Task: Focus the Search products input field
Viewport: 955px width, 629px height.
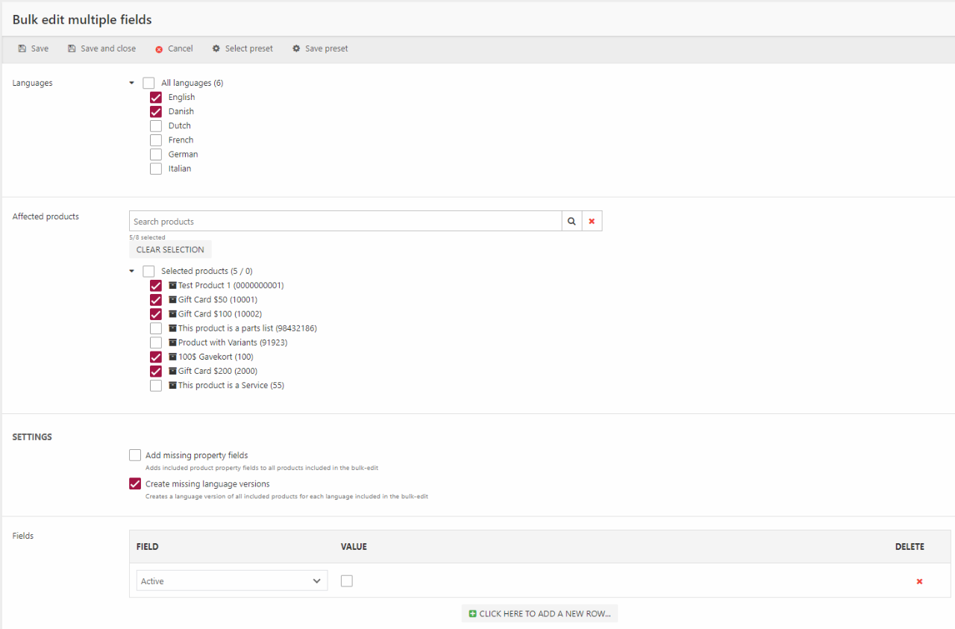Action: 345,222
